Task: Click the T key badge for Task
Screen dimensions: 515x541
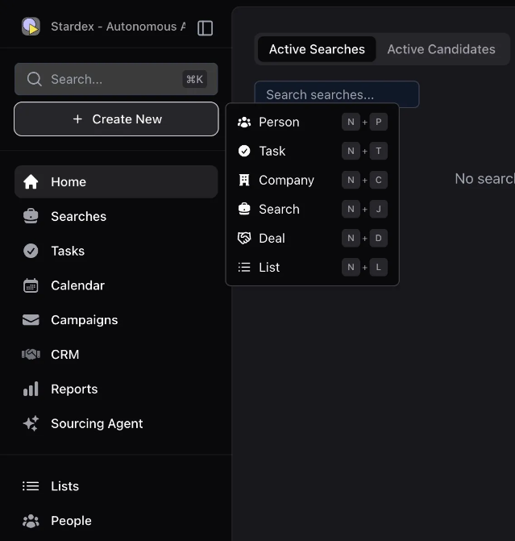Action: [x=379, y=151]
